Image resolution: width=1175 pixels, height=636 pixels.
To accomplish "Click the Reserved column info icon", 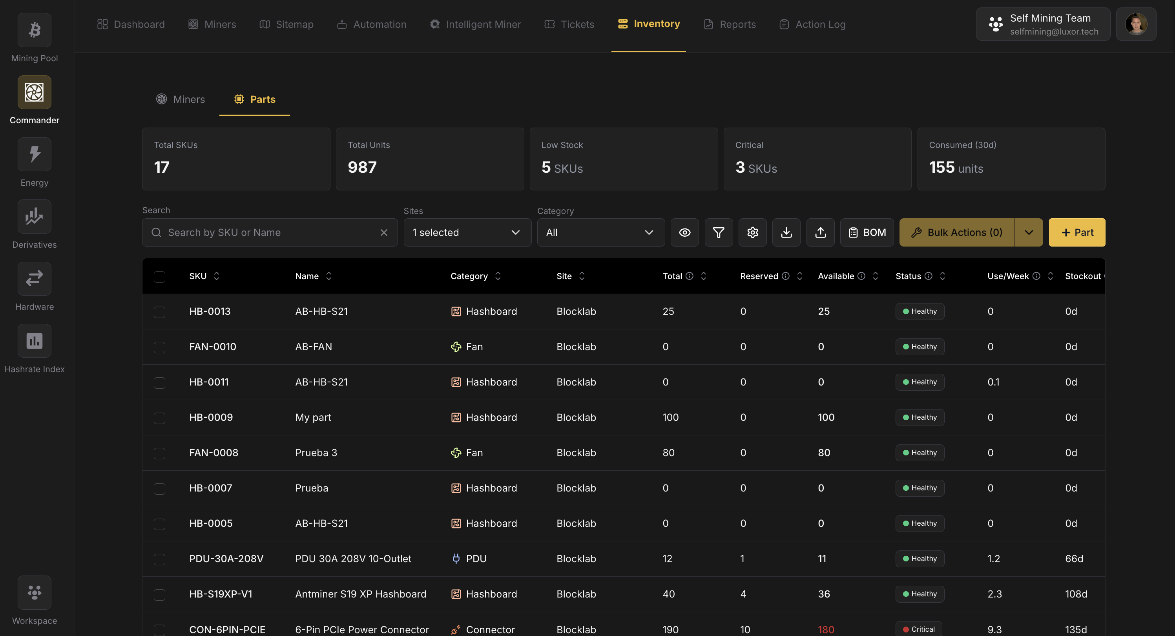I will [785, 276].
